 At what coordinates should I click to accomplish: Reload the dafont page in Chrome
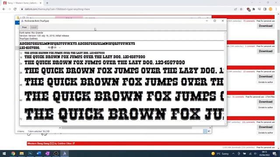tap(15, 9)
